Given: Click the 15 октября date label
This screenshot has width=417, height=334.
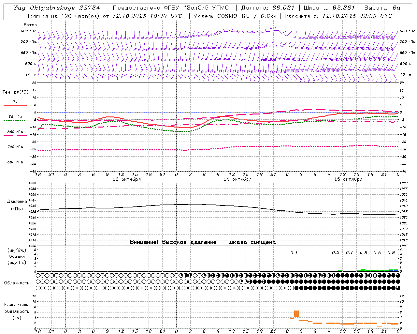Looking at the screenshot, I should (x=348, y=179).
